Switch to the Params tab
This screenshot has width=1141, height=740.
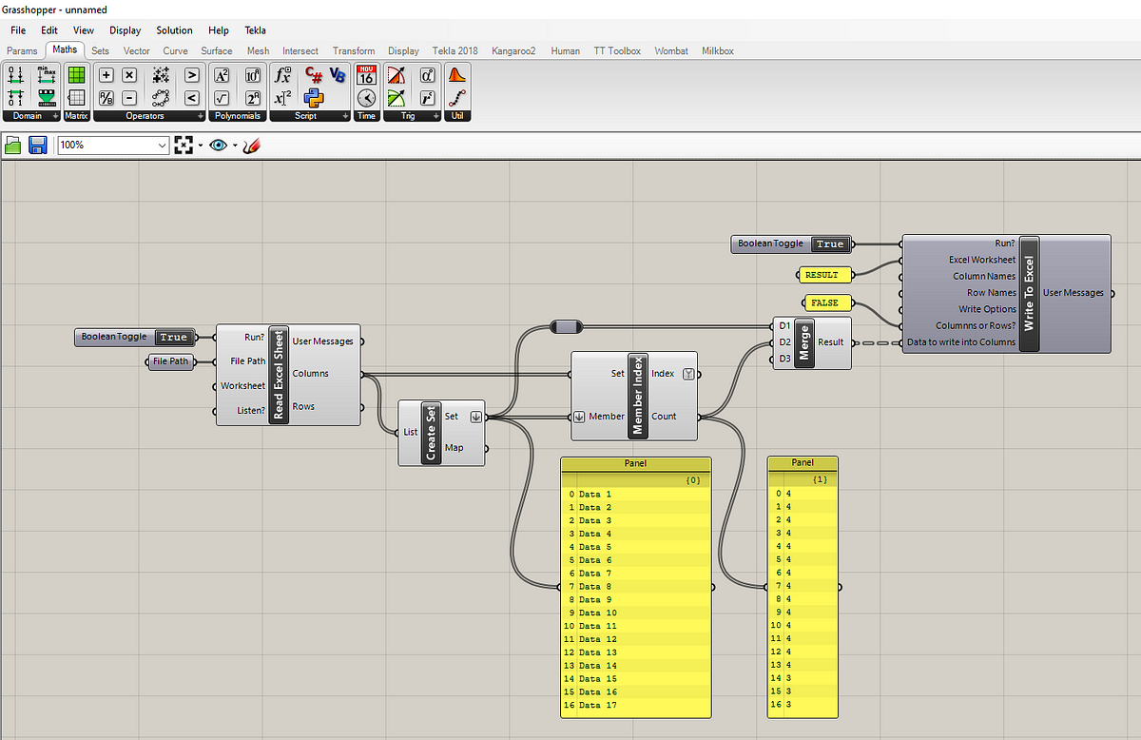pos(22,50)
